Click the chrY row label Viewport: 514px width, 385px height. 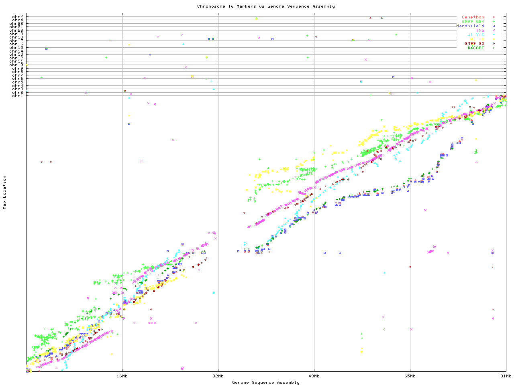tap(18, 16)
